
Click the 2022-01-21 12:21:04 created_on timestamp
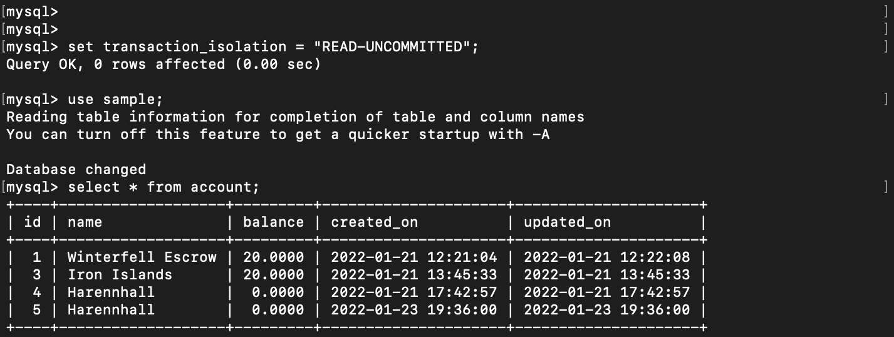coord(413,257)
